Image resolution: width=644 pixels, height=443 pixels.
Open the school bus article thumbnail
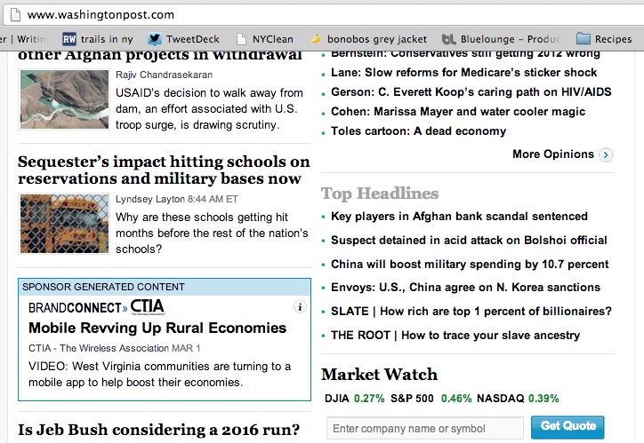(64, 224)
